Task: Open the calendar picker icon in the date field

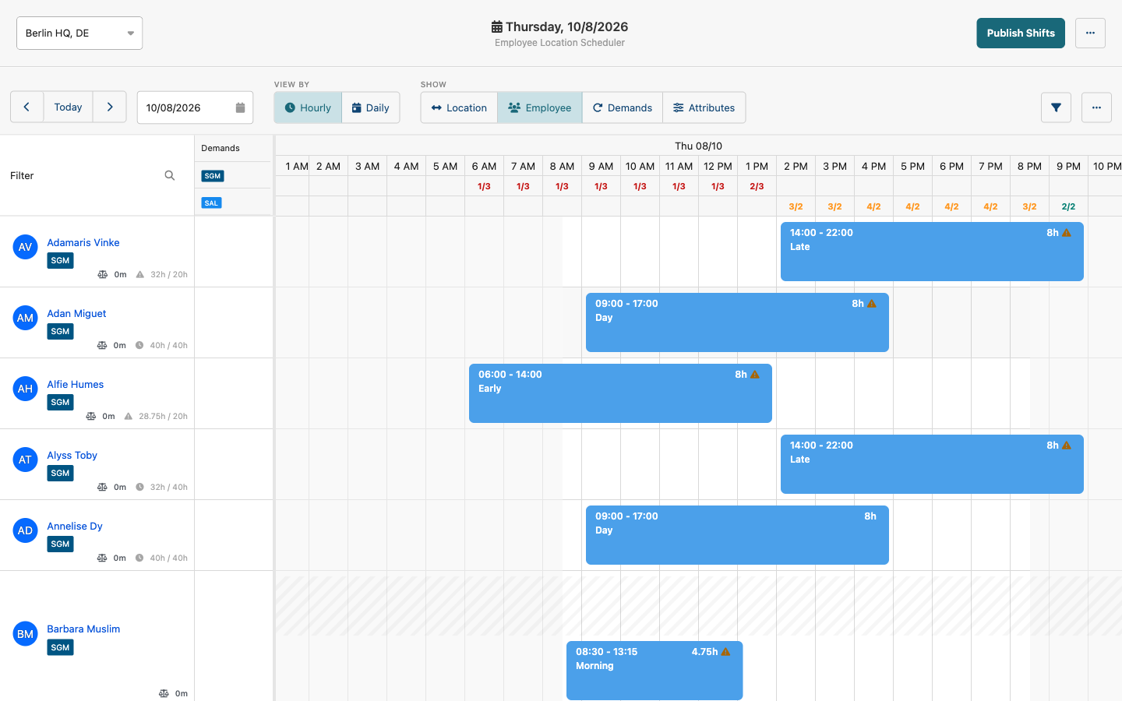Action: (240, 107)
